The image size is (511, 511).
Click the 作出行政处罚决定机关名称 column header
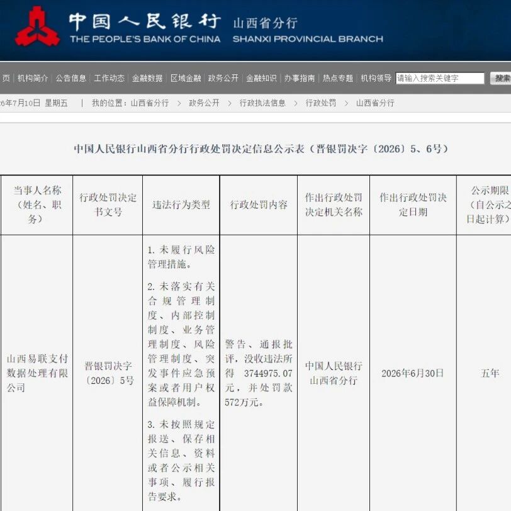[x=334, y=205]
